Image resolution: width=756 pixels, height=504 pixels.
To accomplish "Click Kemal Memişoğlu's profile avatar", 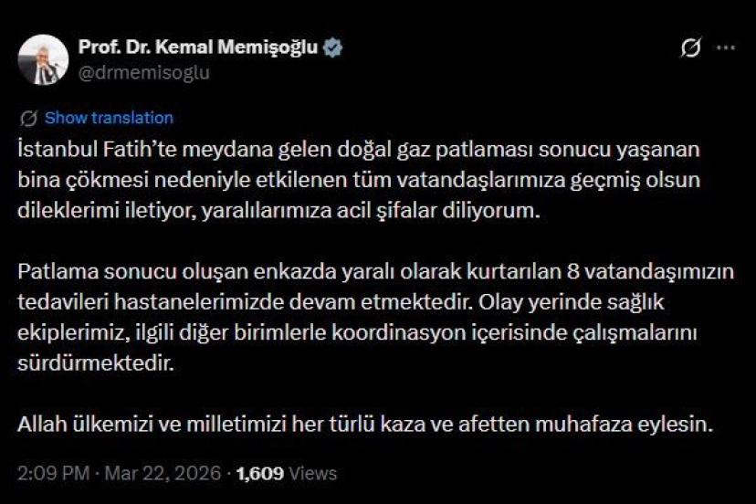I will pyautogui.click(x=43, y=60).
